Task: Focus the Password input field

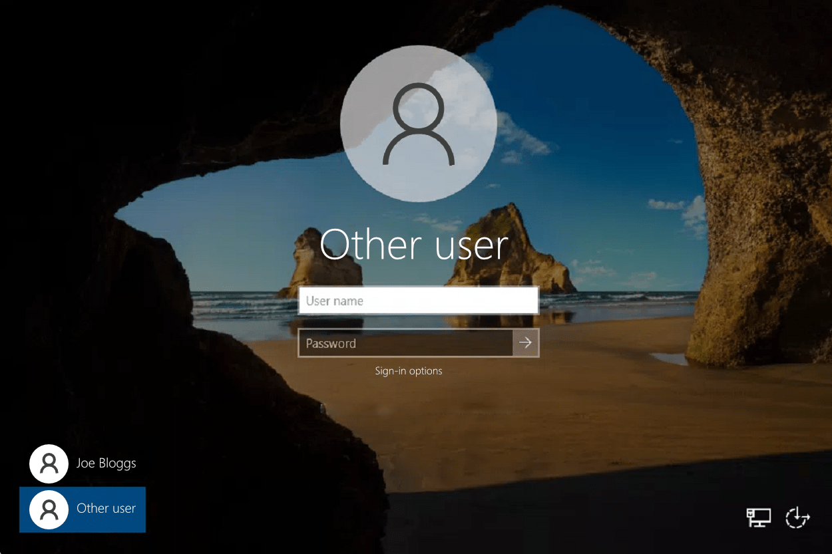Action: tap(405, 343)
